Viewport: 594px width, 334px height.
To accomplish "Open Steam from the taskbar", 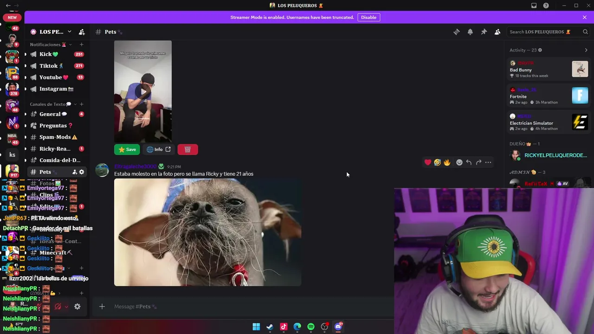I will tap(270, 327).
